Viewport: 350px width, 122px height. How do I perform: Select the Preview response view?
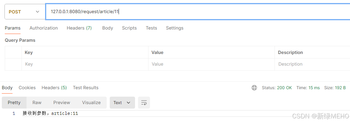point(62,103)
